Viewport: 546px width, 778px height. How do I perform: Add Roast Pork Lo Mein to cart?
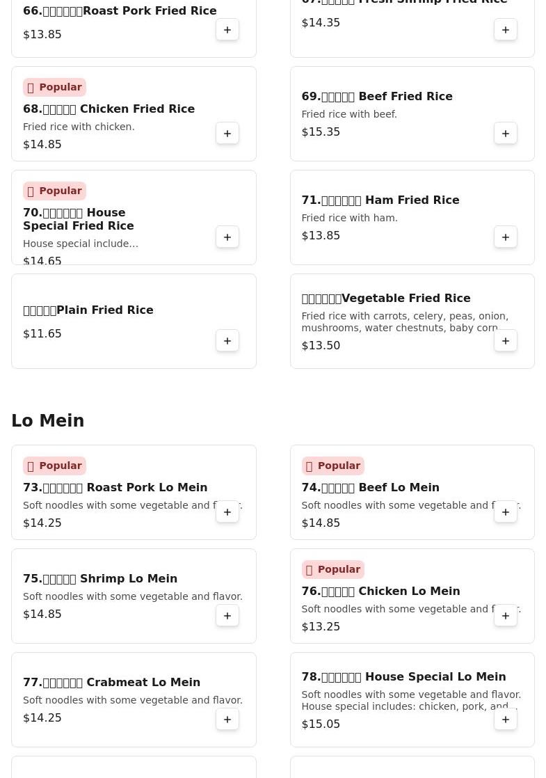(227, 512)
